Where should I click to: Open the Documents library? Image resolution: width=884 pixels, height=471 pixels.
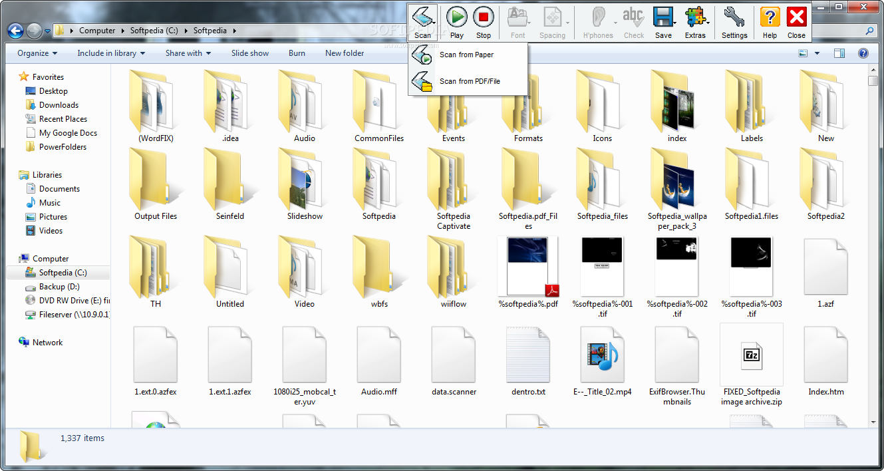(59, 189)
